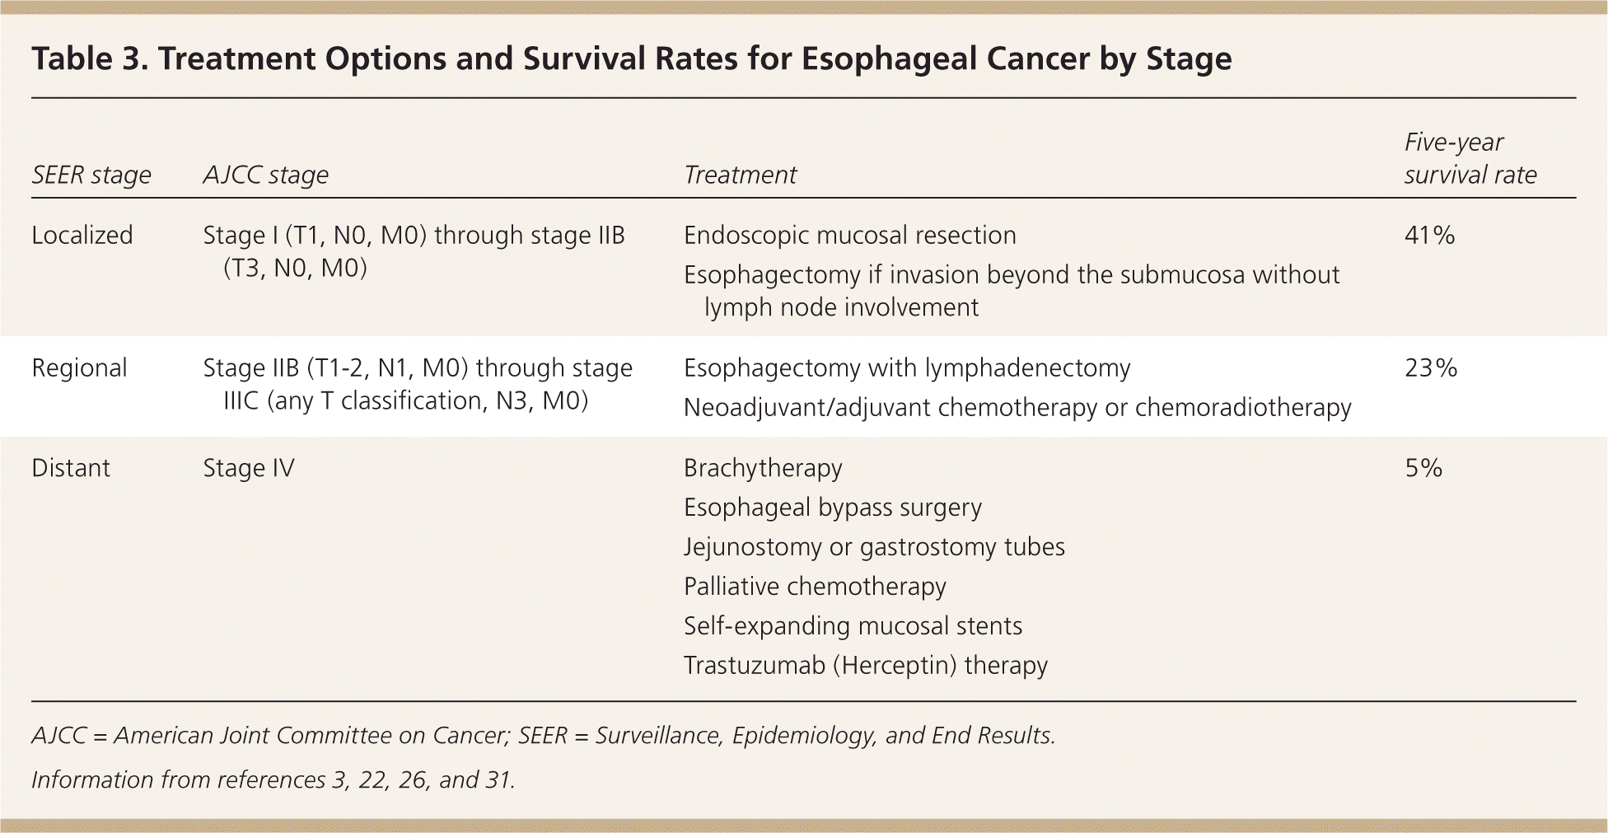1608x833 pixels.
Task: Click Trastuzumab (Herceptin) therapy entry
Action: tap(865, 666)
